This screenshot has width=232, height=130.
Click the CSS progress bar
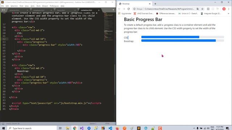tap(183, 37)
